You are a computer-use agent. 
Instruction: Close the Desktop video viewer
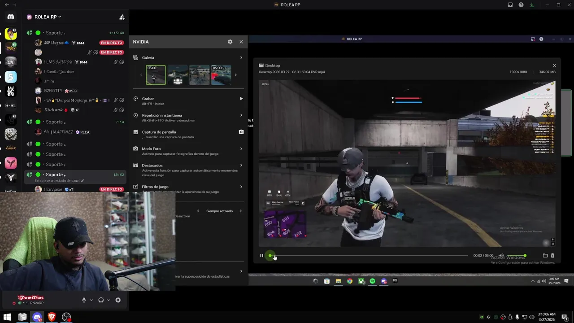(x=554, y=65)
